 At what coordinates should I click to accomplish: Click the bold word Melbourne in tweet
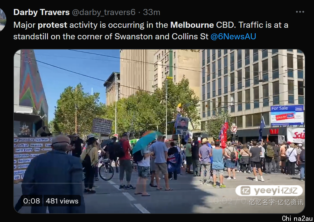[x=192, y=25]
